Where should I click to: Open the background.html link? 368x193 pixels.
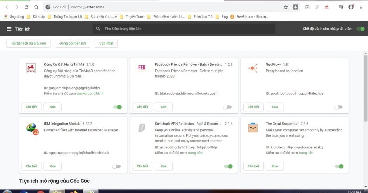tap(90, 93)
